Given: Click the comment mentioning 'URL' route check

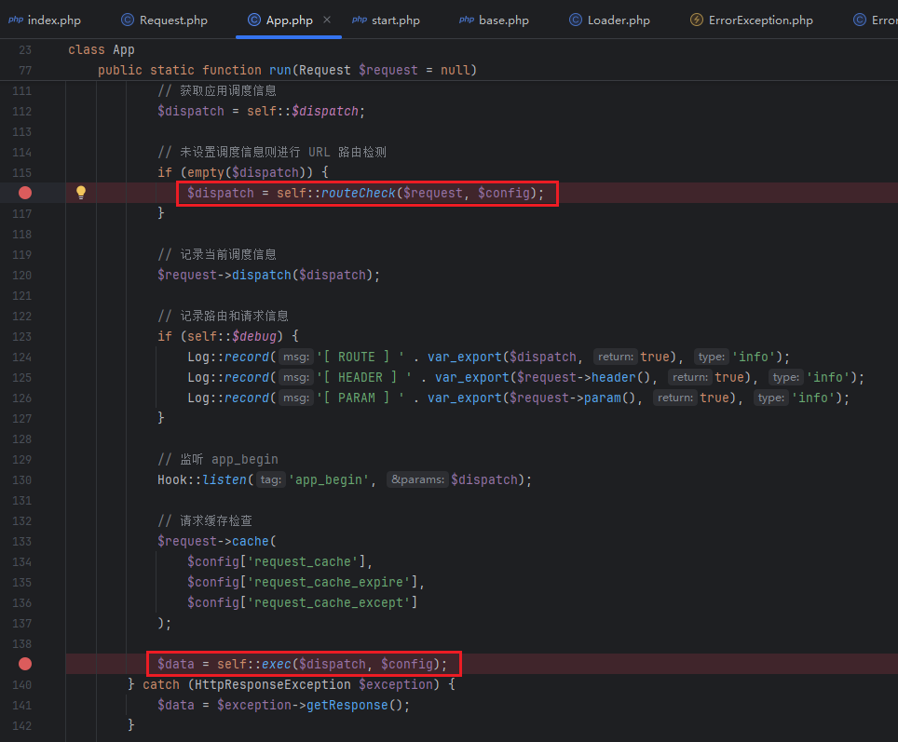Looking at the screenshot, I should pyautogui.click(x=272, y=153).
